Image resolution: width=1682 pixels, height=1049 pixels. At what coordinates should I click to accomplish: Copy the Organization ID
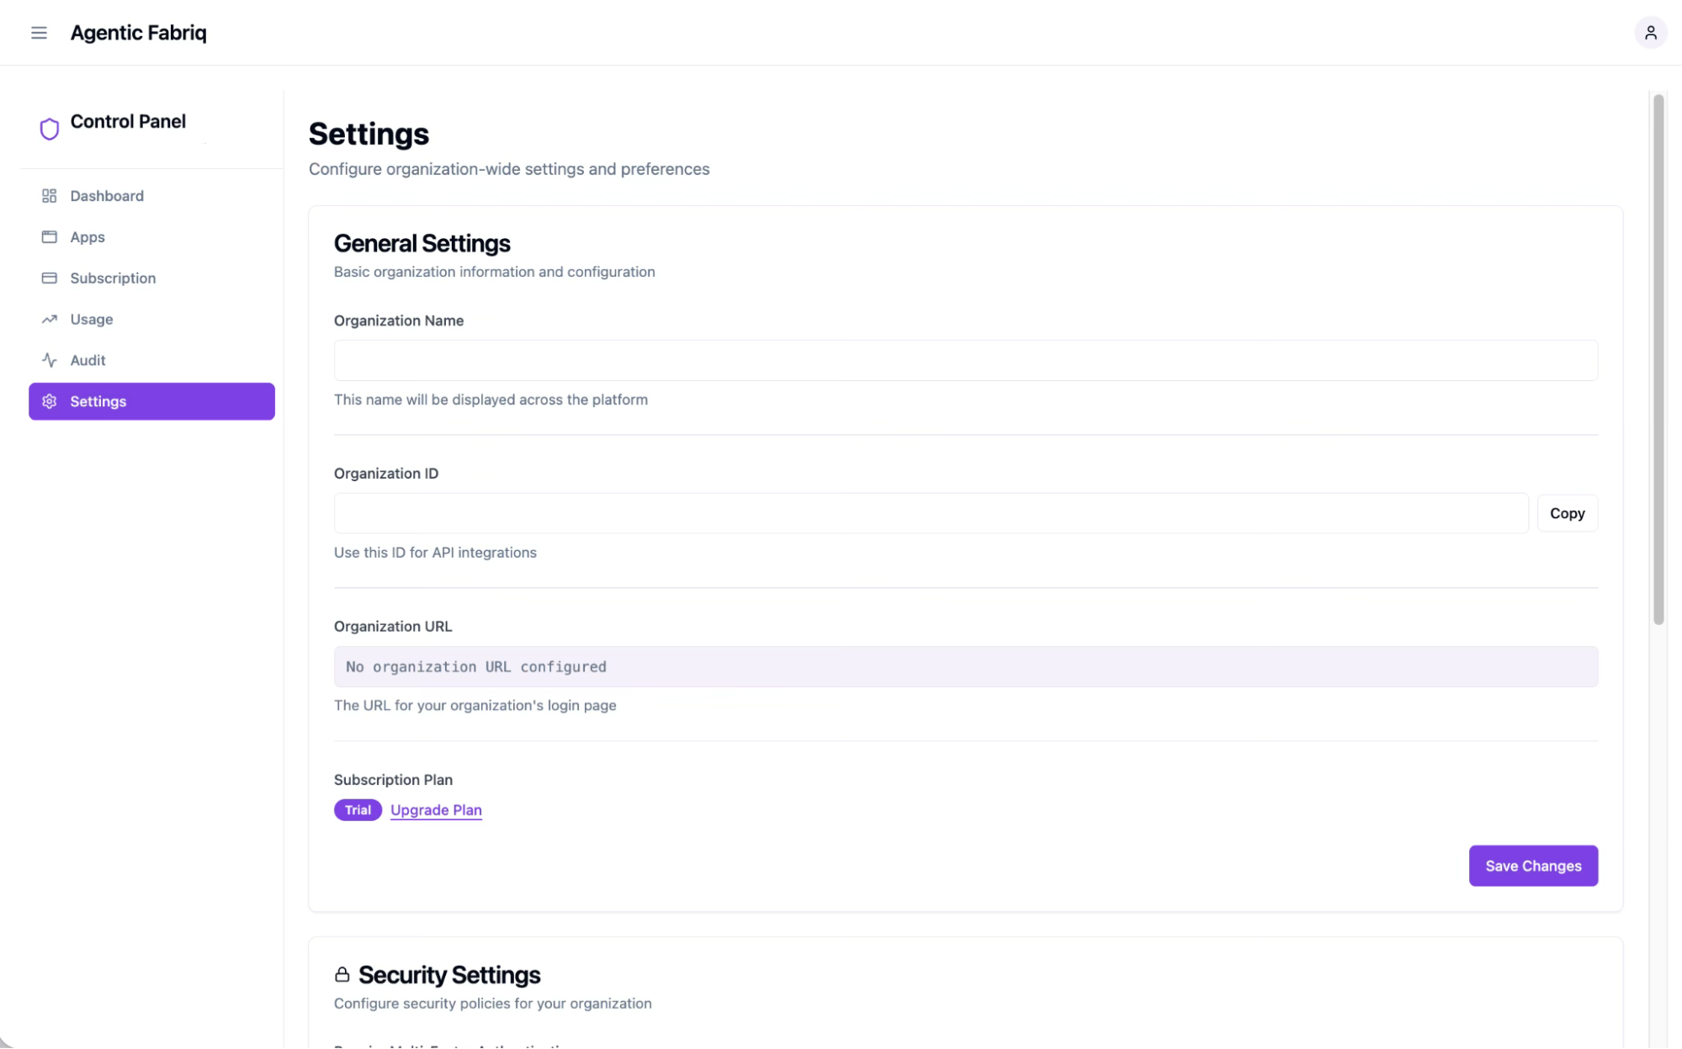(1567, 513)
